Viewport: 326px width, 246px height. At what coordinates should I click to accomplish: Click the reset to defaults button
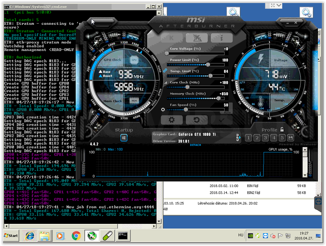point(196,120)
